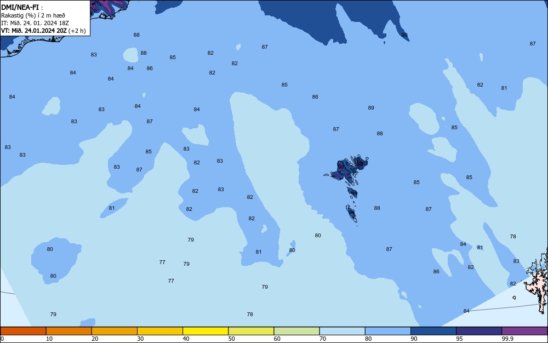This screenshot has height=343, width=548.
Task: Click the Iceland coastline outline near the header
Action: click(x=65, y=30)
